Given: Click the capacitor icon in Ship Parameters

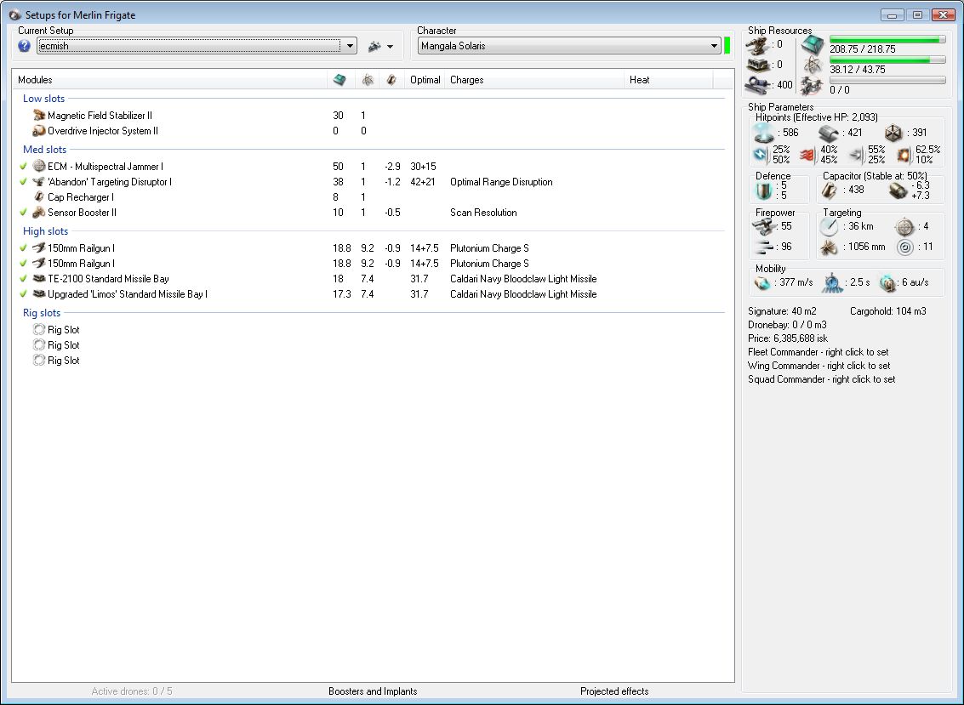Looking at the screenshot, I should pos(830,190).
